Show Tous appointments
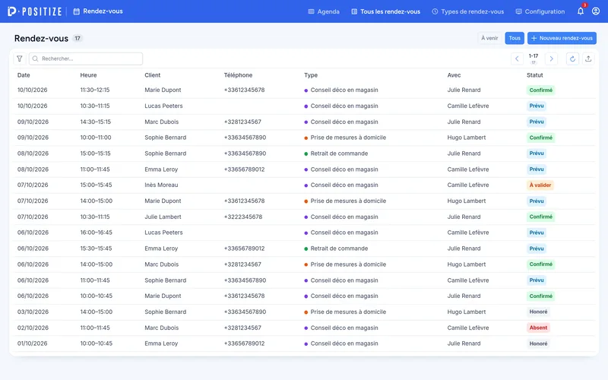This screenshot has width=608, height=380. 515,38
